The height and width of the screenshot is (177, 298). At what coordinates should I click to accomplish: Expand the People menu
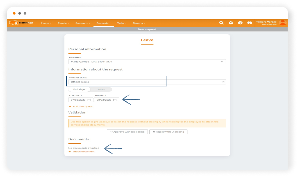tap(63, 23)
